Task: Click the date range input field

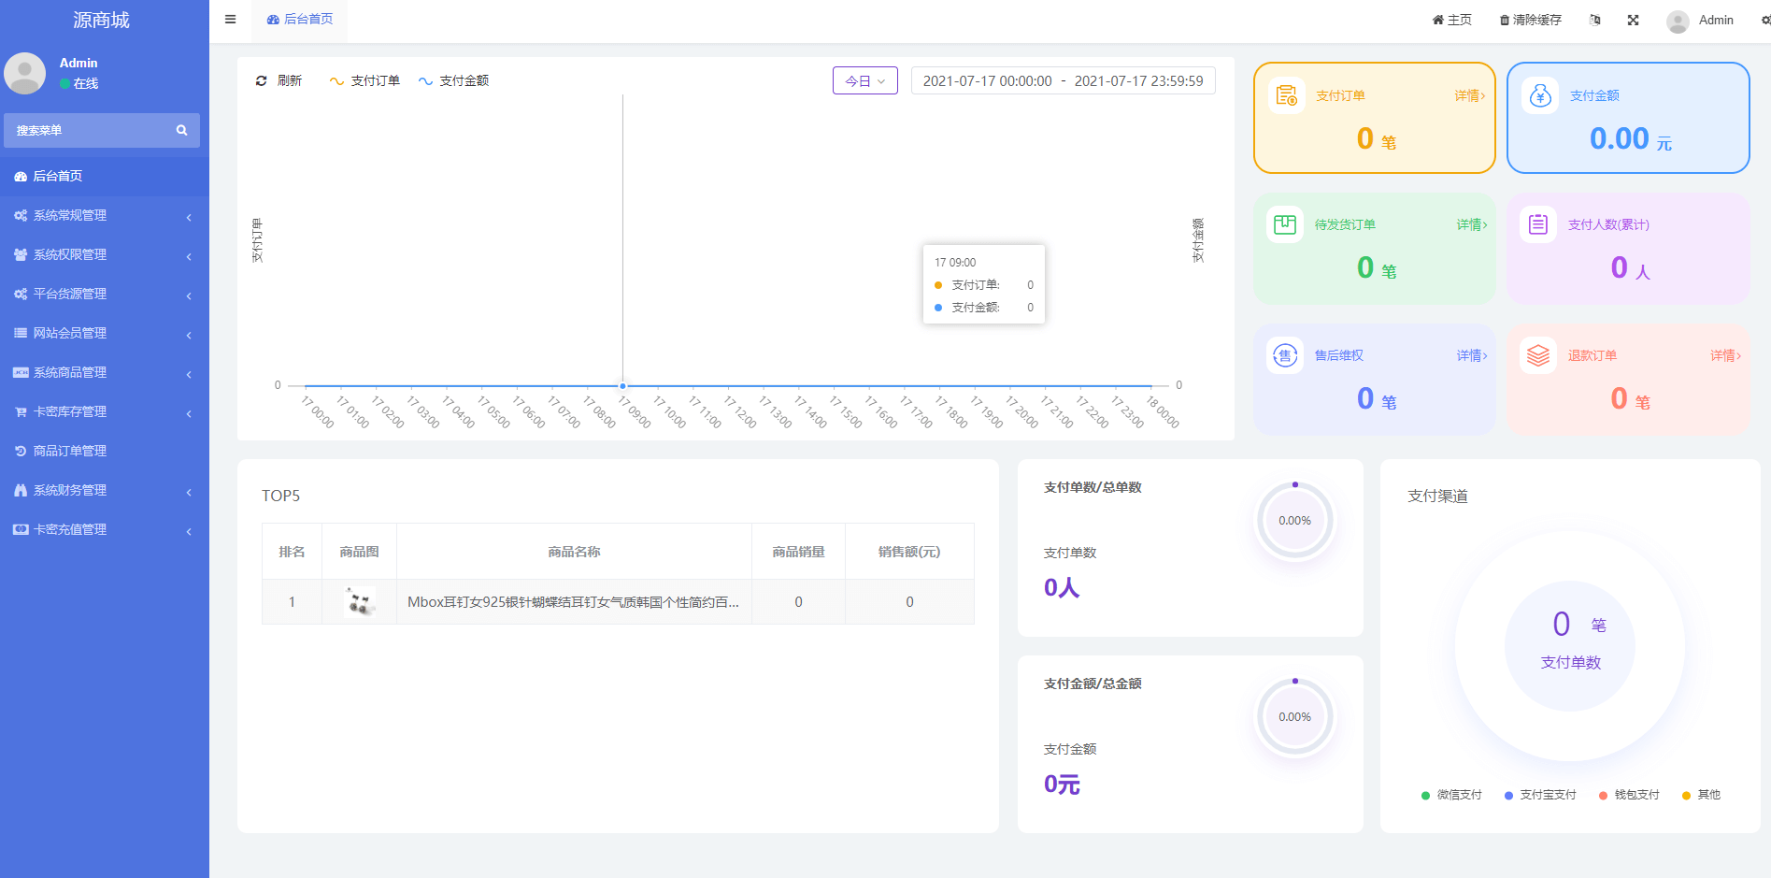Action: pyautogui.click(x=1063, y=81)
